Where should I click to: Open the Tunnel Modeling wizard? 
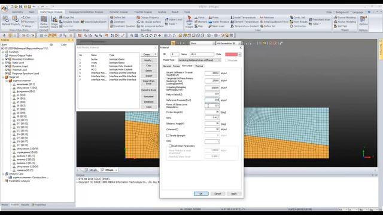click(345, 17)
